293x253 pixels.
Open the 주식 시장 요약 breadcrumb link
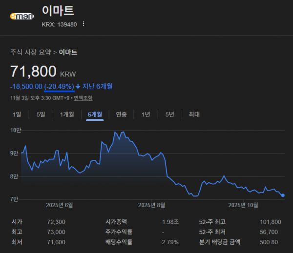click(32, 52)
